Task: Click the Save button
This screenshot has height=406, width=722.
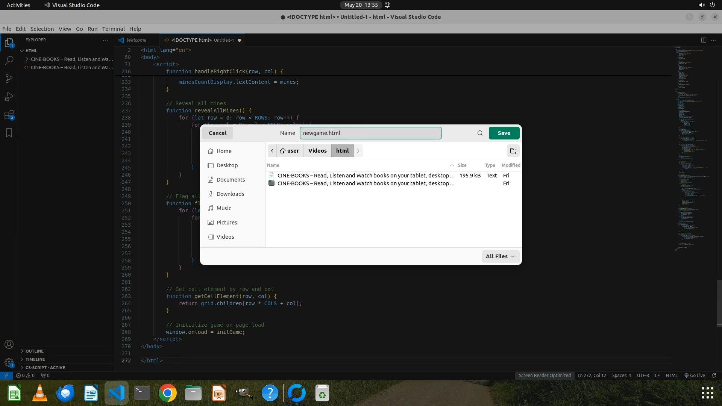Action: coord(504,133)
